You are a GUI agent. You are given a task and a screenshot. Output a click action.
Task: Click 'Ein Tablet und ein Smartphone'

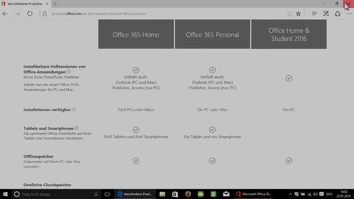point(212,137)
